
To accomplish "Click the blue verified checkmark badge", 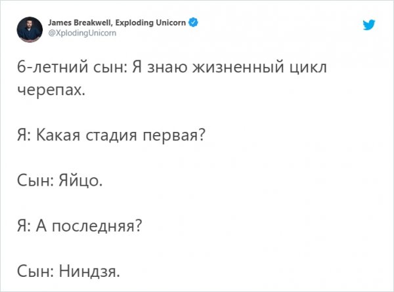I will [194, 22].
